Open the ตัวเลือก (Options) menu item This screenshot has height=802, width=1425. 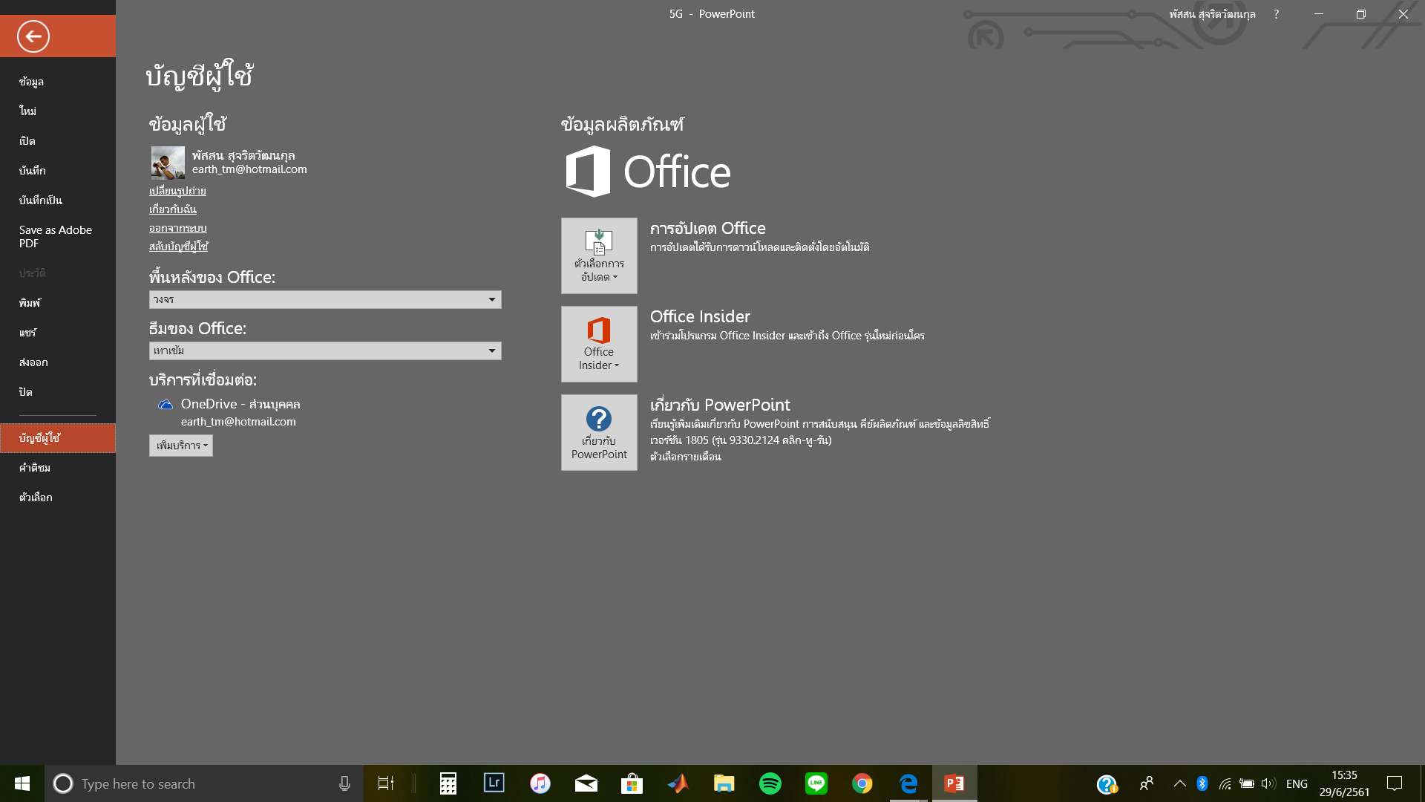tap(36, 498)
